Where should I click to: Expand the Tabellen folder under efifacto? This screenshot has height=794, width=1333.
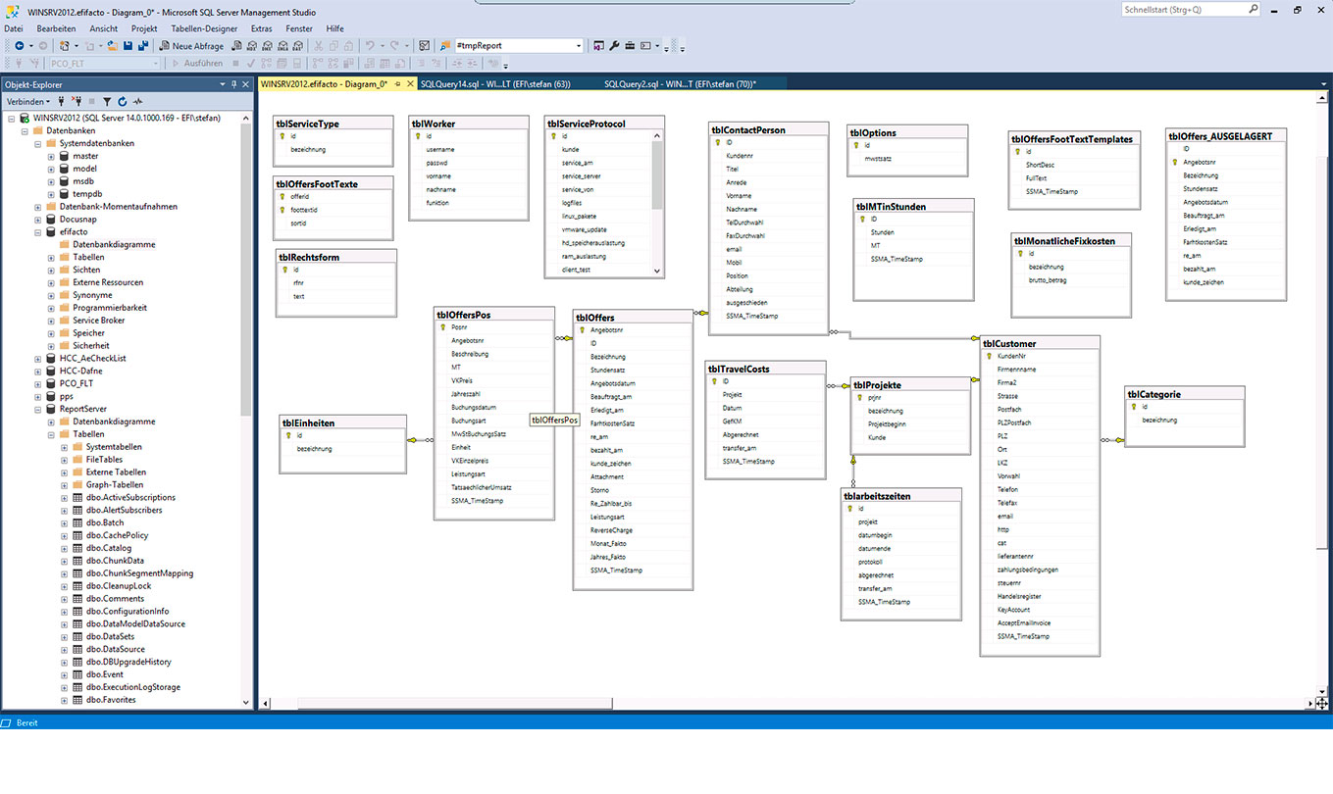pyautogui.click(x=51, y=257)
